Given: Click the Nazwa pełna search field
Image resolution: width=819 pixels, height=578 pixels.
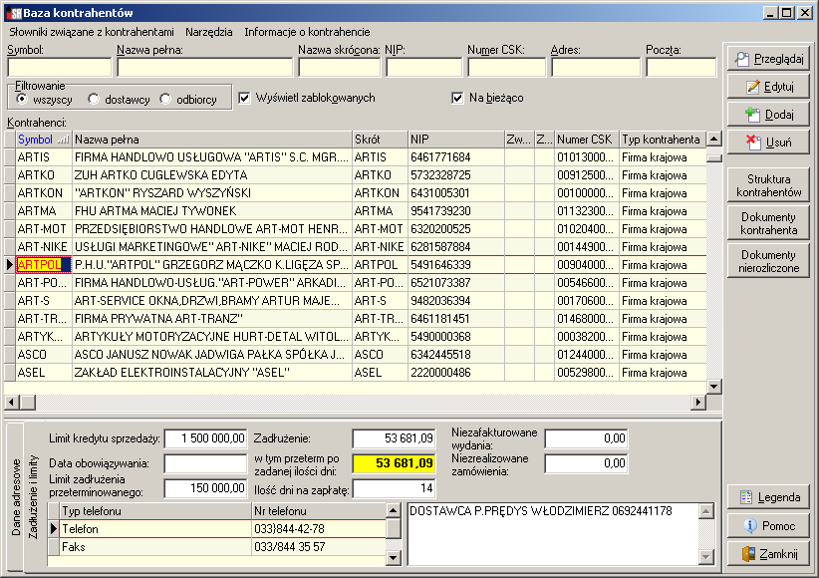Looking at the screenshot, I should pyautogui.click(x=205, y=68).
